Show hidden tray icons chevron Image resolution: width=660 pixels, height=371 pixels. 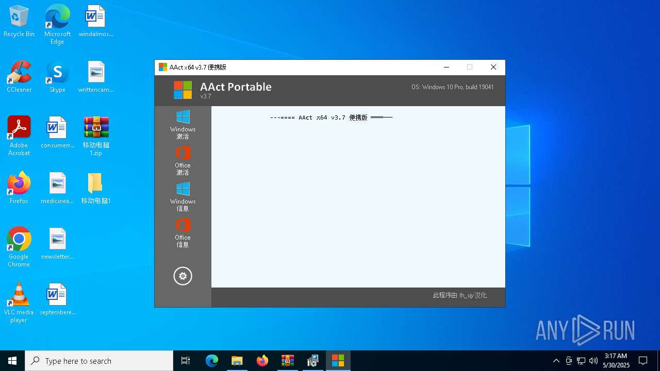556,361
